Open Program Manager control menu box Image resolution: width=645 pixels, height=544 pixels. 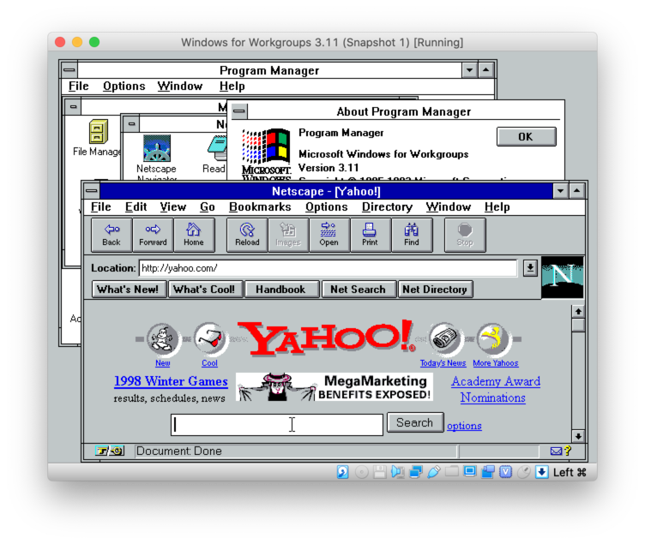pos(69,70)
